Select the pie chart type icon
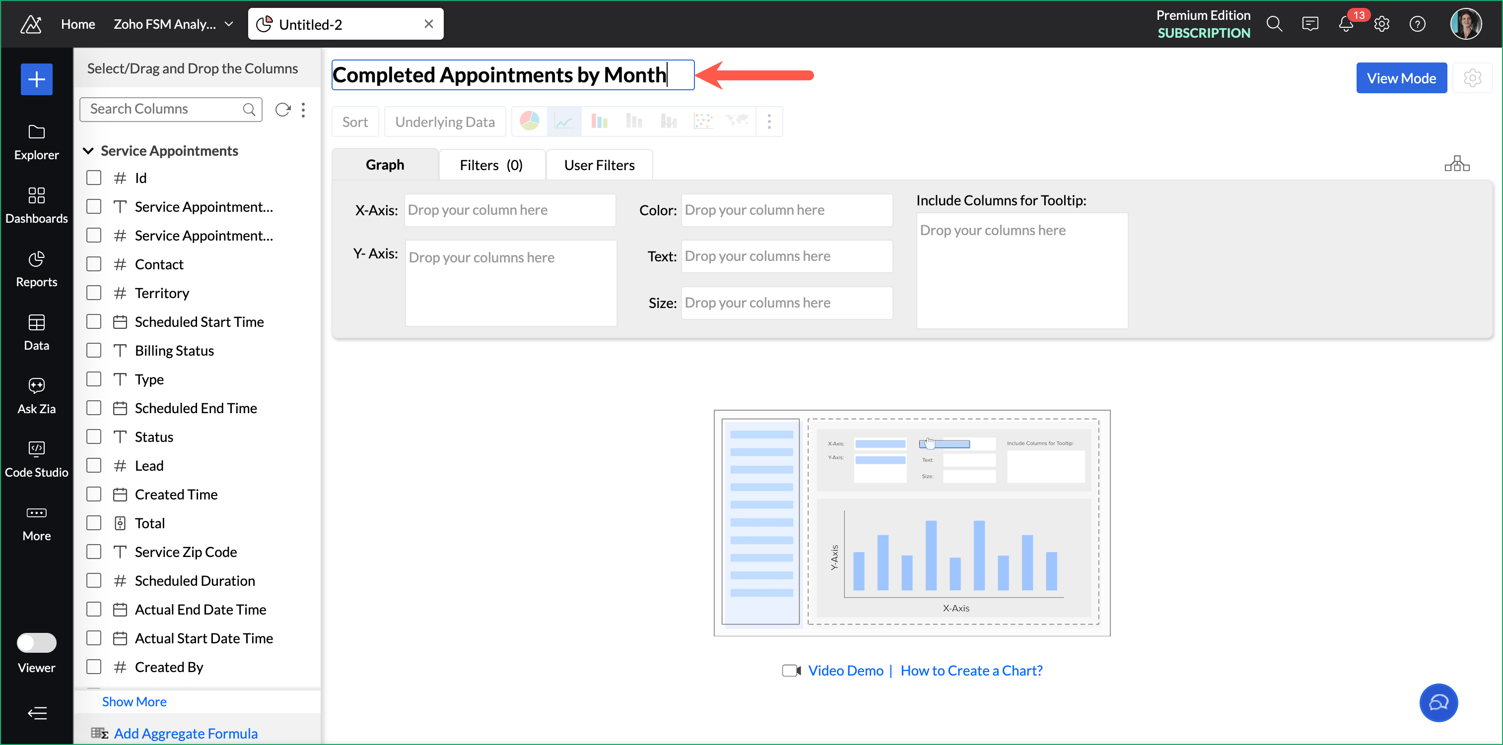The width and height of the screenshot is (1503, 745). pyautogui.click(x=529, y=121)
